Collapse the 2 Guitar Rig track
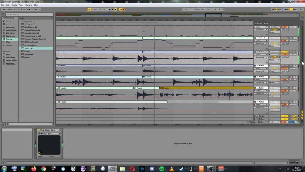Screen dimensions: 305x172 coord(255,38)
